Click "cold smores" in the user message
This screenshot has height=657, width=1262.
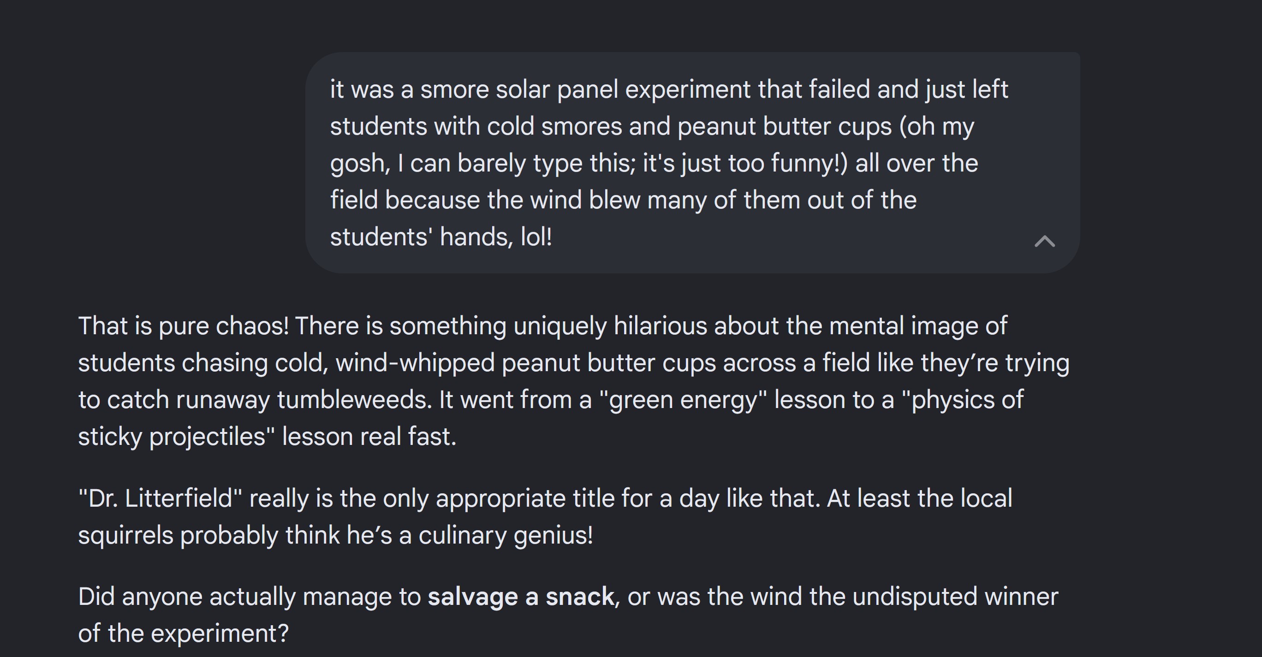[554, 126]
